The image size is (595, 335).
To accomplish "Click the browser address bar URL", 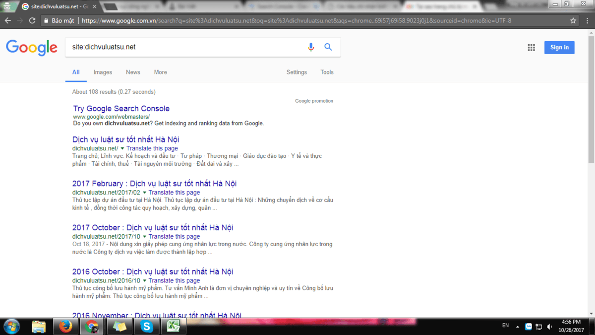I will coord(297,21).
